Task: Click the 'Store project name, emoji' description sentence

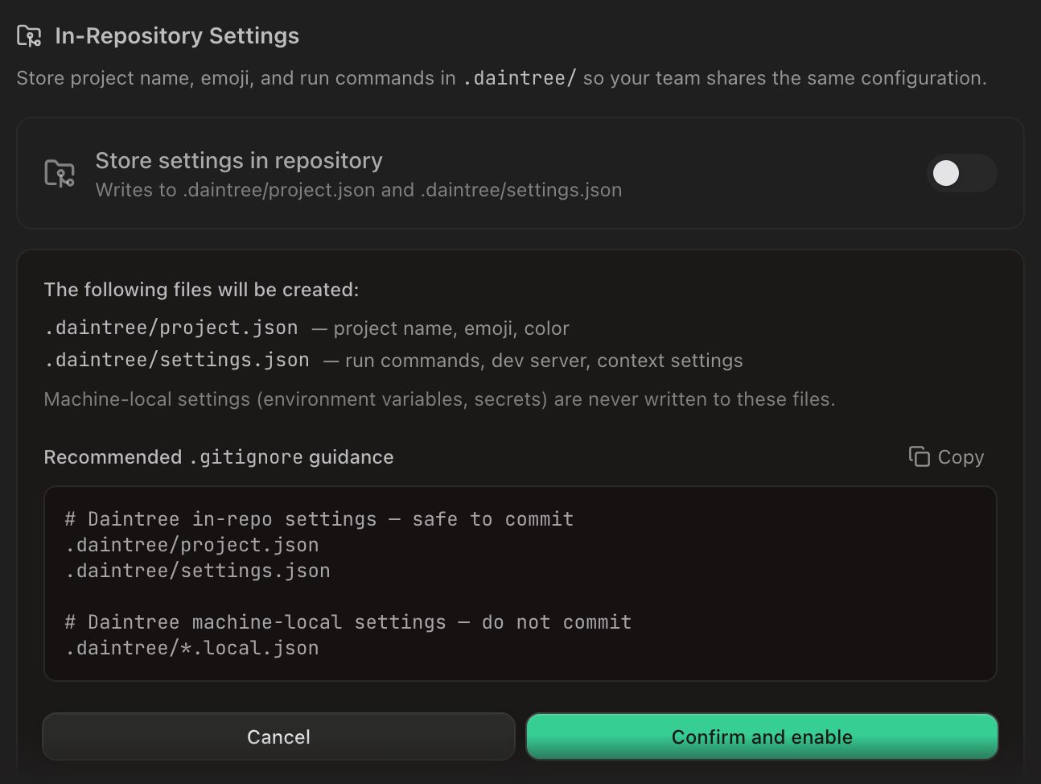Action: [501, 78]
